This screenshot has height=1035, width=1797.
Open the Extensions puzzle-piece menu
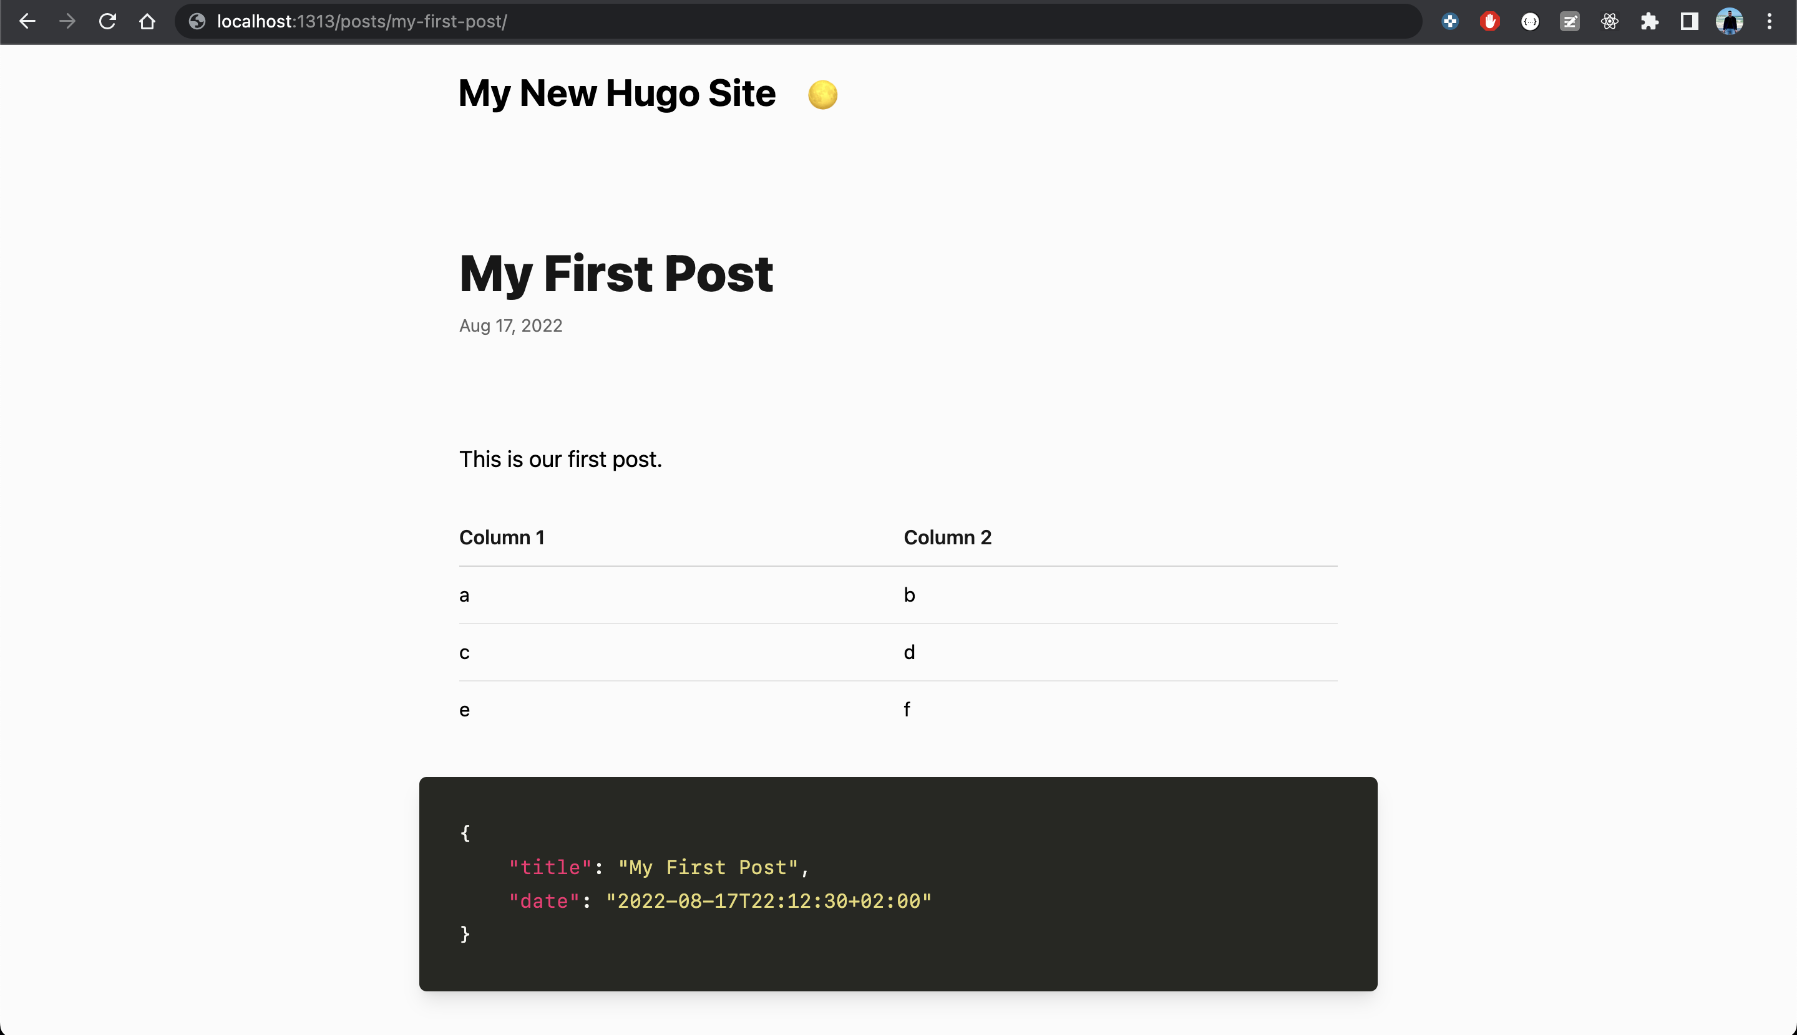pyautogui.click(x=1649, y=21)
